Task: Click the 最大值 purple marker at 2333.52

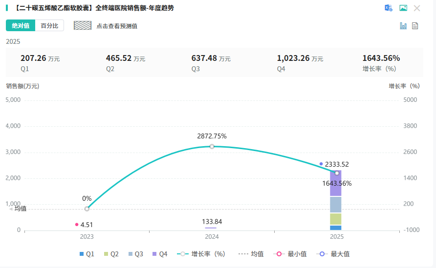Action: (321, 164)
